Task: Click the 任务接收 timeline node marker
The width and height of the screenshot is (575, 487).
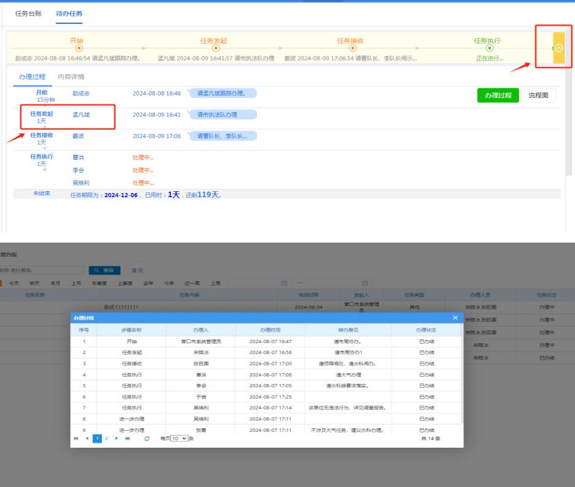Action: point(351,48)
